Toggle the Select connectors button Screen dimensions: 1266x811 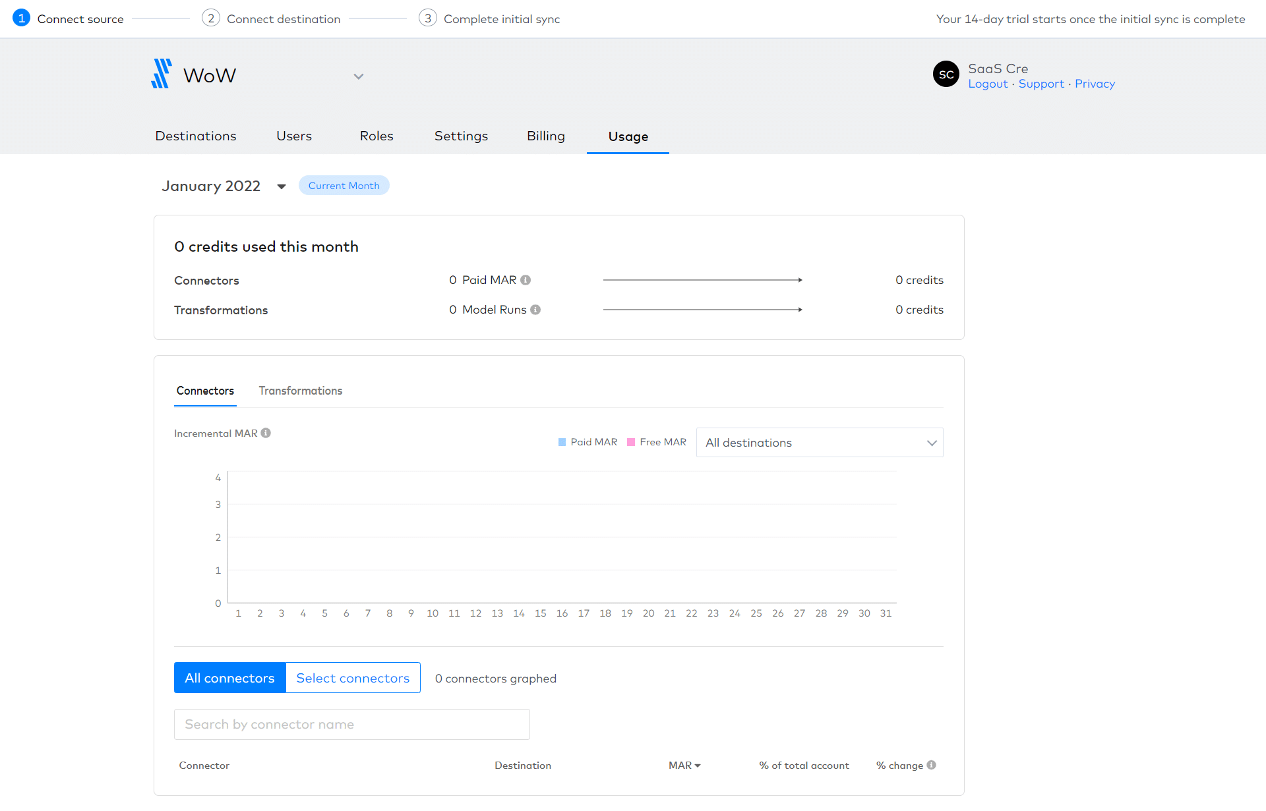coord(353,678)
